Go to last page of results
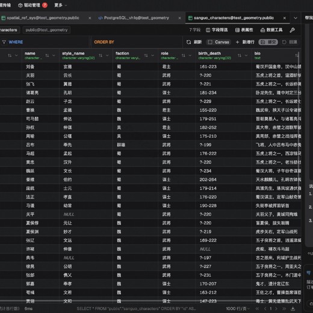The image size is (313, 313). tap(284, 309)
